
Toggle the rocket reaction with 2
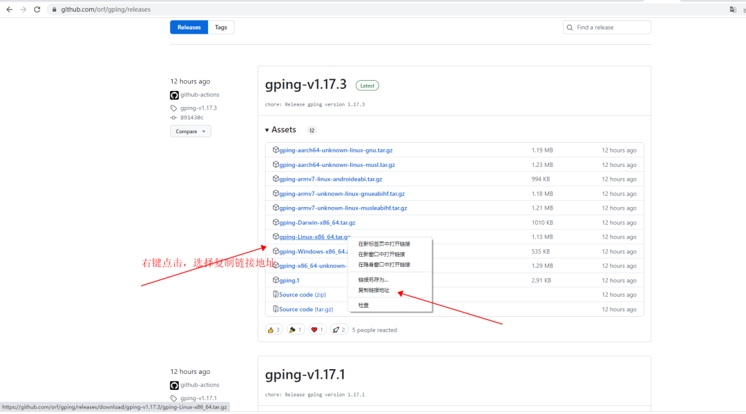339,330
